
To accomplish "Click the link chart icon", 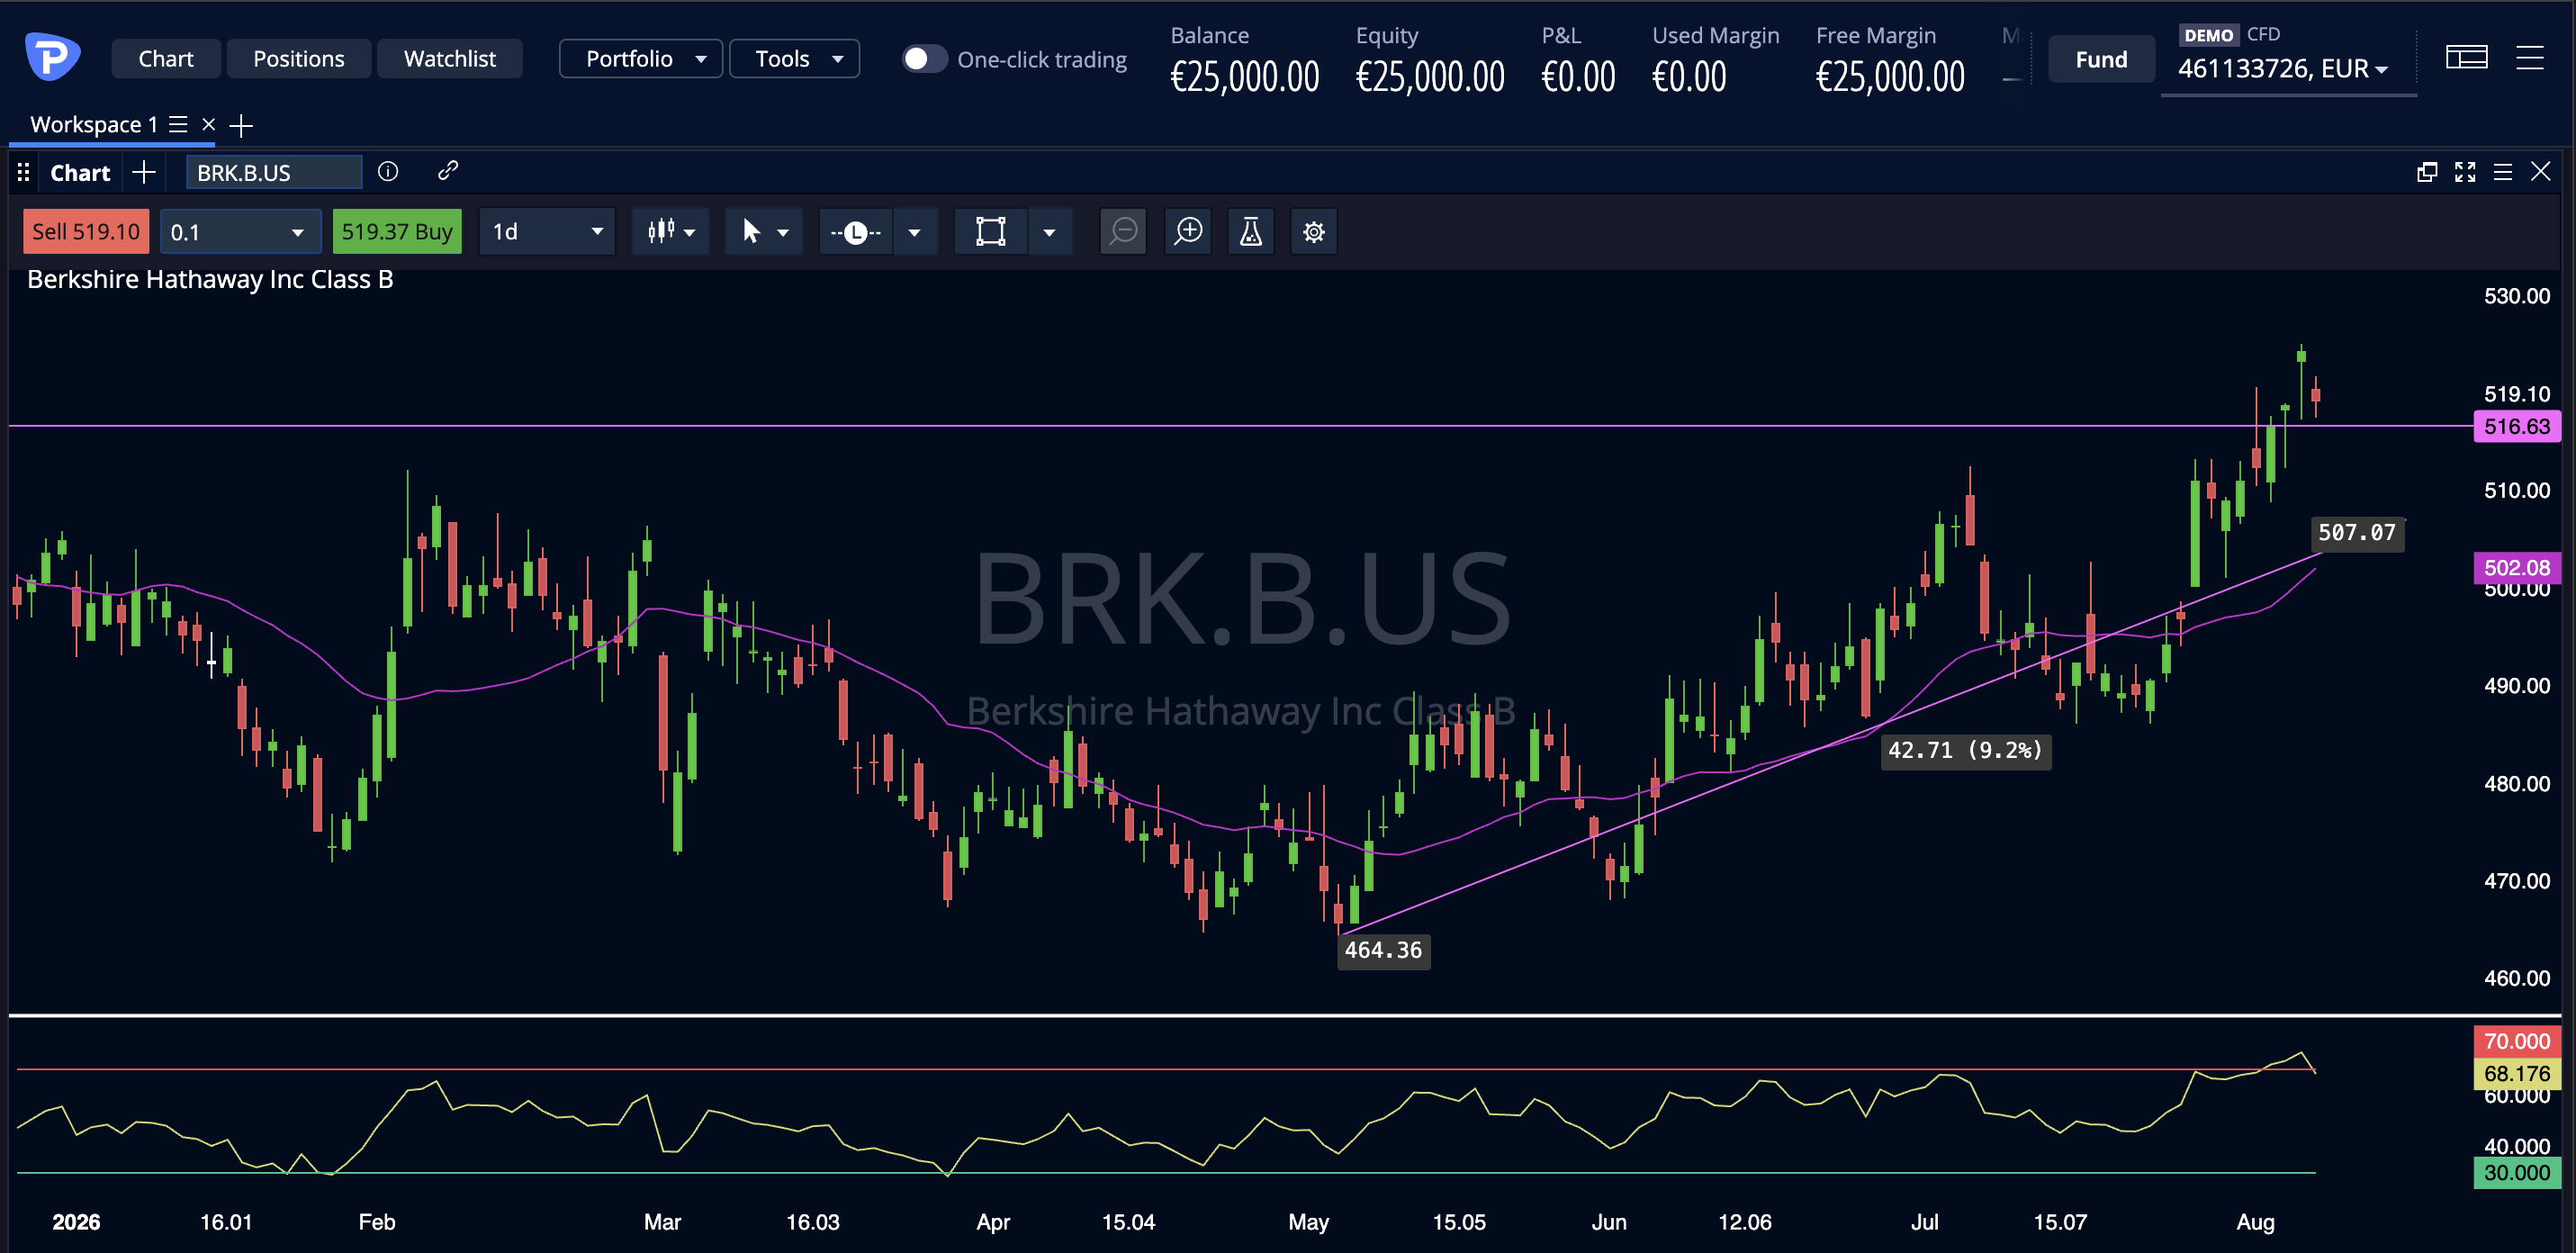I will click(x=447, y=171).
